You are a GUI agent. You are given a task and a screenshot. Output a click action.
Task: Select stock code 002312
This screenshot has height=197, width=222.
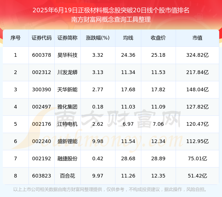[x=41, y=72]
